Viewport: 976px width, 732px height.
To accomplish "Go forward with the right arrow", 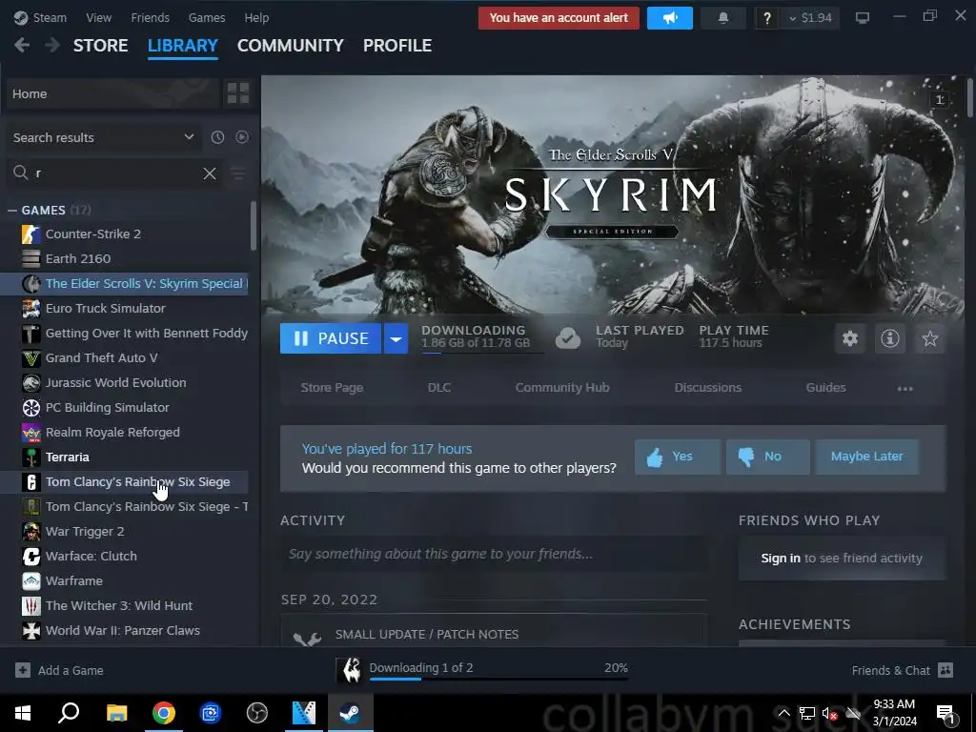I will coord(52,46).
